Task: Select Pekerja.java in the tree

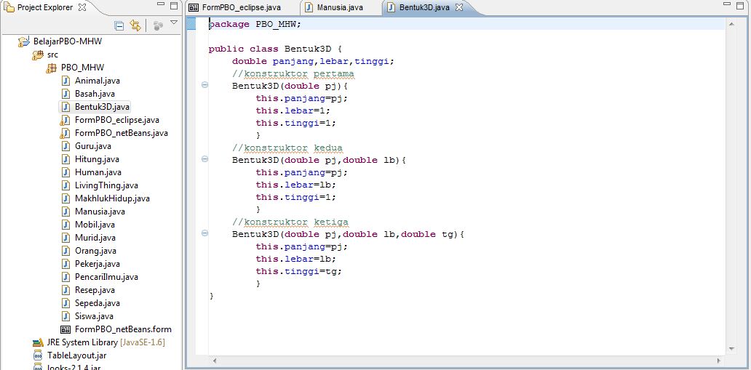Action: (98, 264)
